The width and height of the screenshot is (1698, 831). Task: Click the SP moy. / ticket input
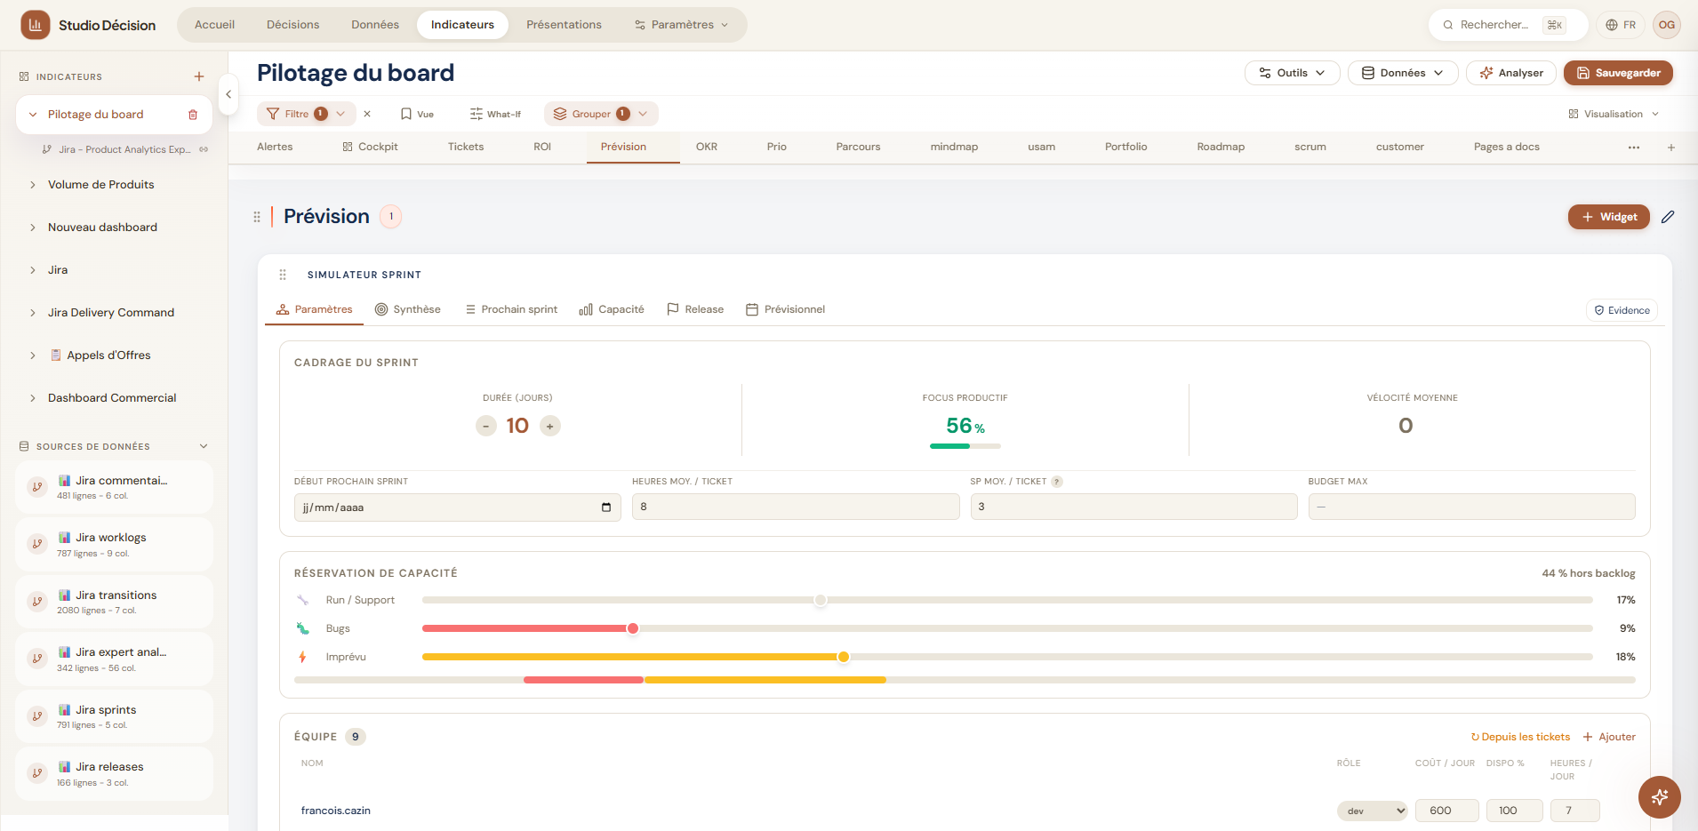(x=1133, y=507)
